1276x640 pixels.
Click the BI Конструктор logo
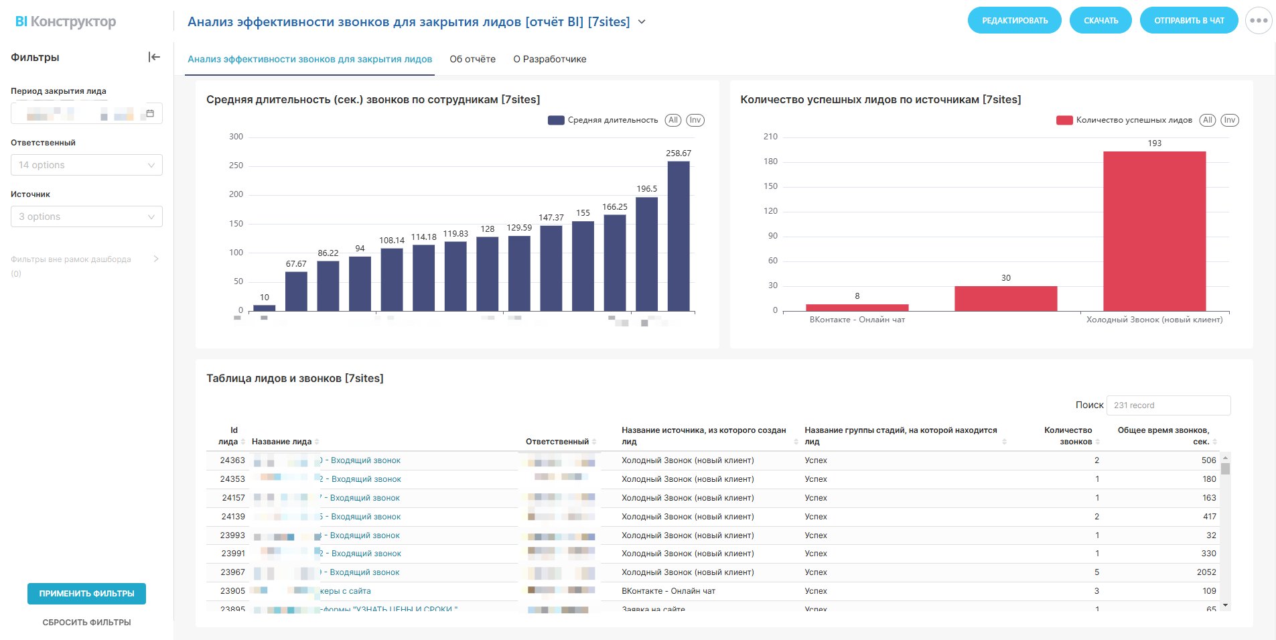(x=66, y=21)
